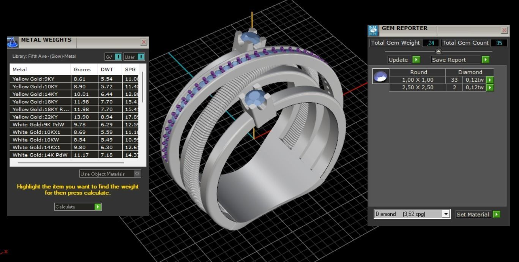Click the Diamond column header in Gem Reporter
Screen dimensions: 519x262
470,72
